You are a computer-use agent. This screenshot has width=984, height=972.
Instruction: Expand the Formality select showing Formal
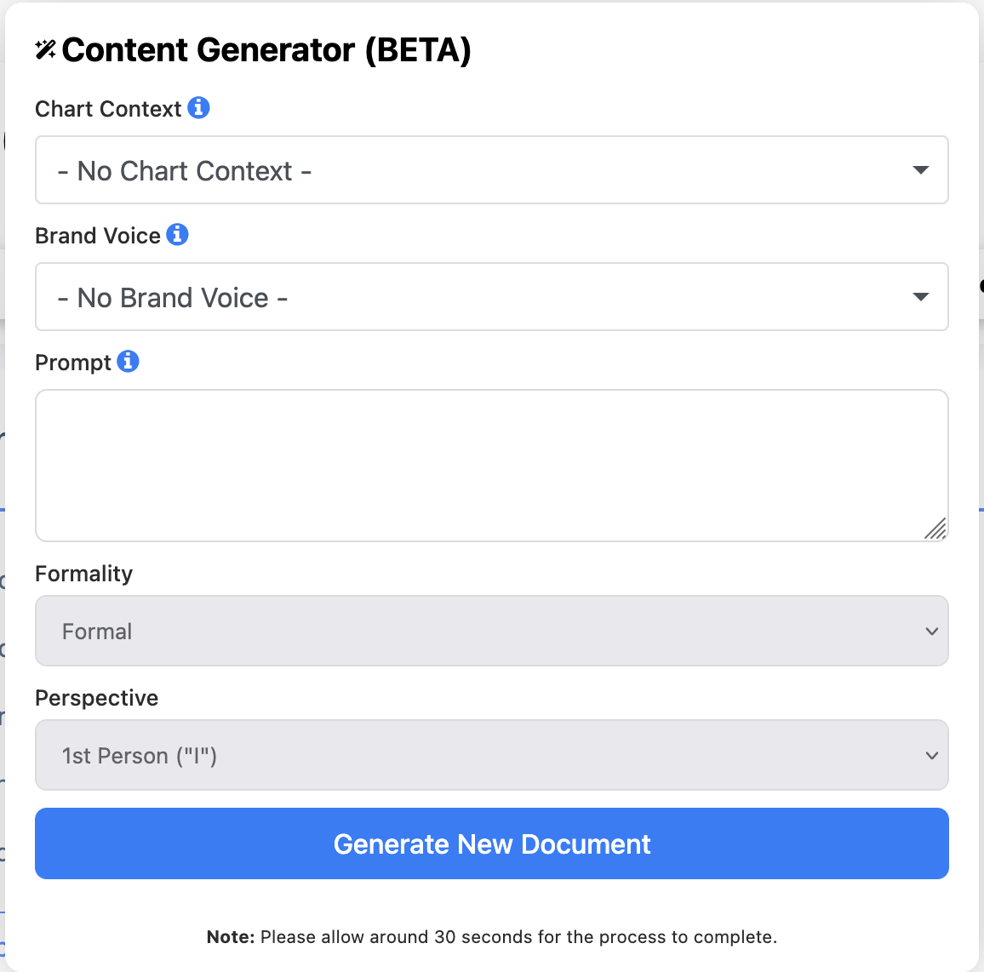491,631
